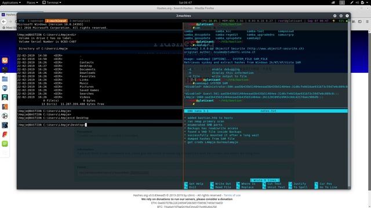
Task: Launch the Armitage icon in the dock
Action: click(5, 98)
